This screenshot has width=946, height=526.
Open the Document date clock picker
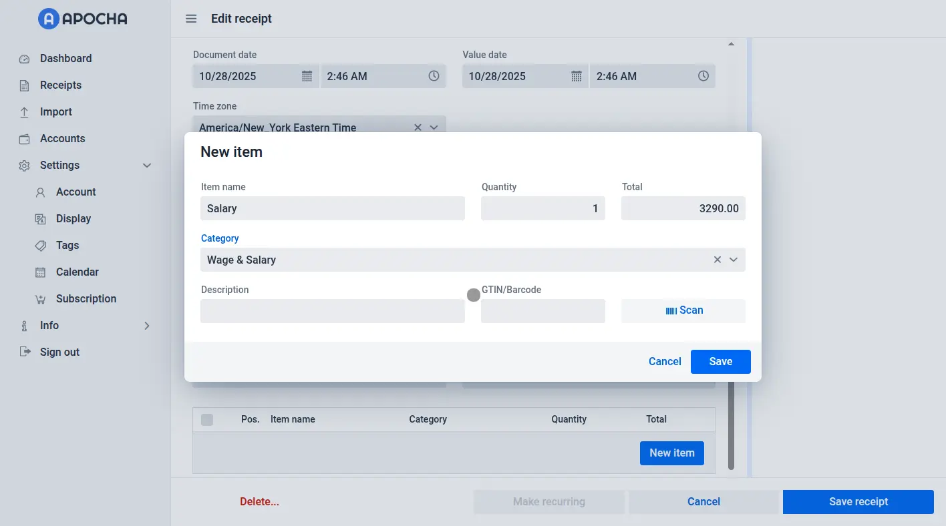coord(434,76)
